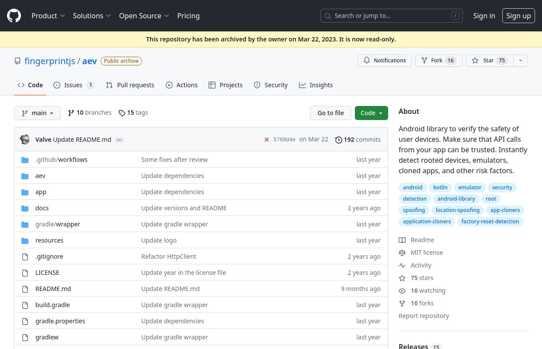Viewport: 542px width, 349px height.
Task: Click the failed status X icon
Action: tap(267, 140)
